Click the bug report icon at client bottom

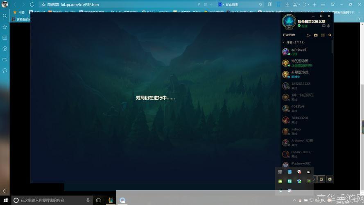tap(330, 179)
